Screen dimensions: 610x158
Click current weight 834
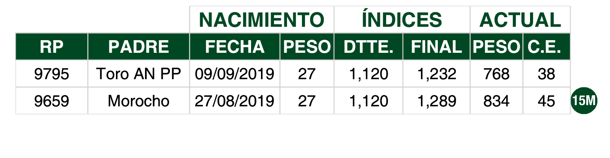(x=496, y=101)
